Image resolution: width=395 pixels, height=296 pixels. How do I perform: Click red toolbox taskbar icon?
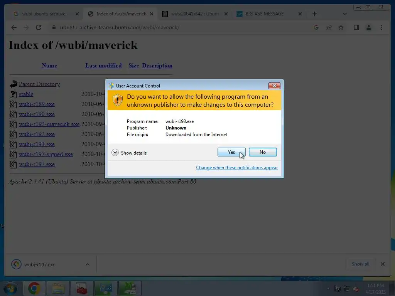point(82,288)
